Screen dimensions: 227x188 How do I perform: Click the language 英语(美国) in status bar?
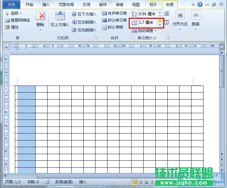tap(64, 182)
